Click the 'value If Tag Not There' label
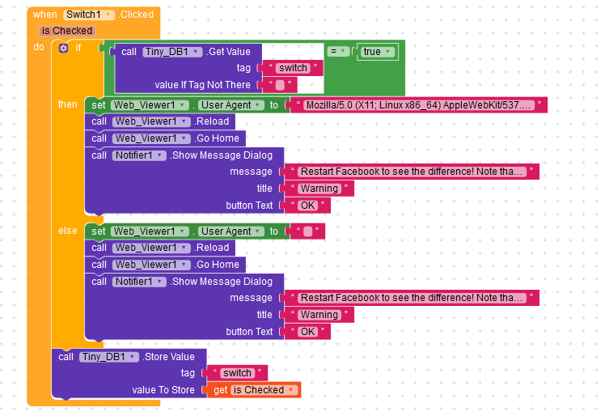609x416 pixels. point(202,85)
